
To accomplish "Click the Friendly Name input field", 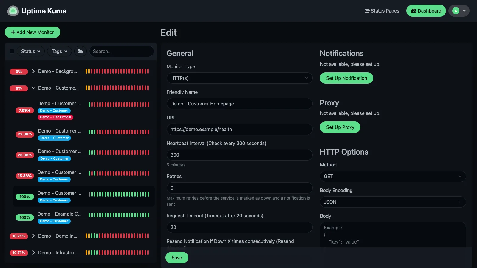I will 239,104.
